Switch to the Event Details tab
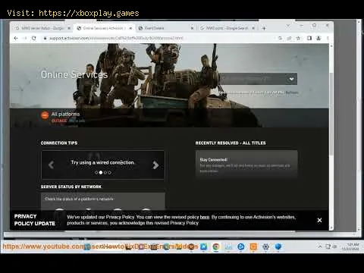Viewport: 364px width, 273px height. pos(165,28)
